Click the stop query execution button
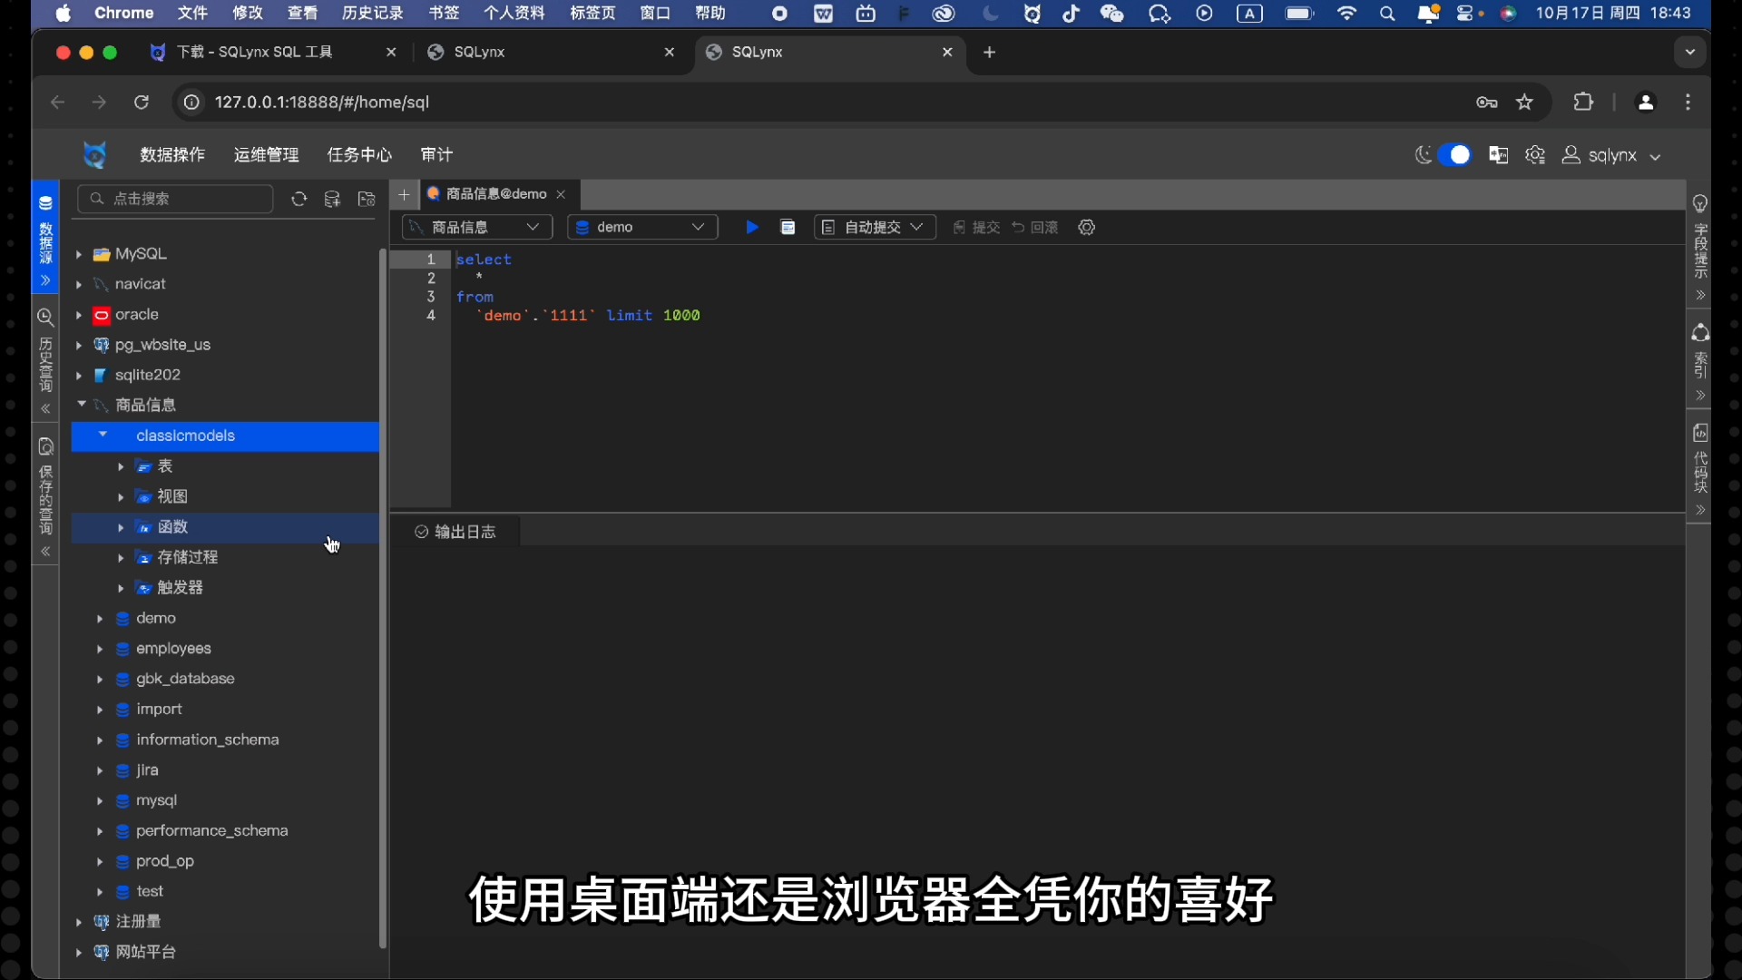The image size is (1742, 980). click(x=789, y=228)
